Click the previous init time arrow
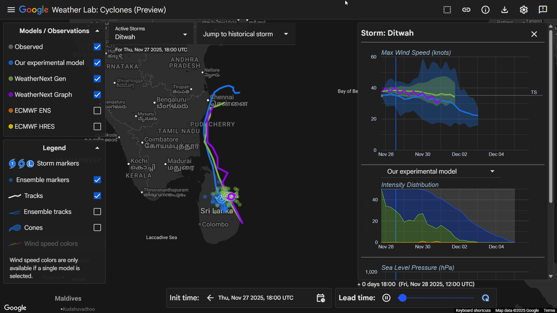This screenshot has width=557, height=313. tap(210, 298)
